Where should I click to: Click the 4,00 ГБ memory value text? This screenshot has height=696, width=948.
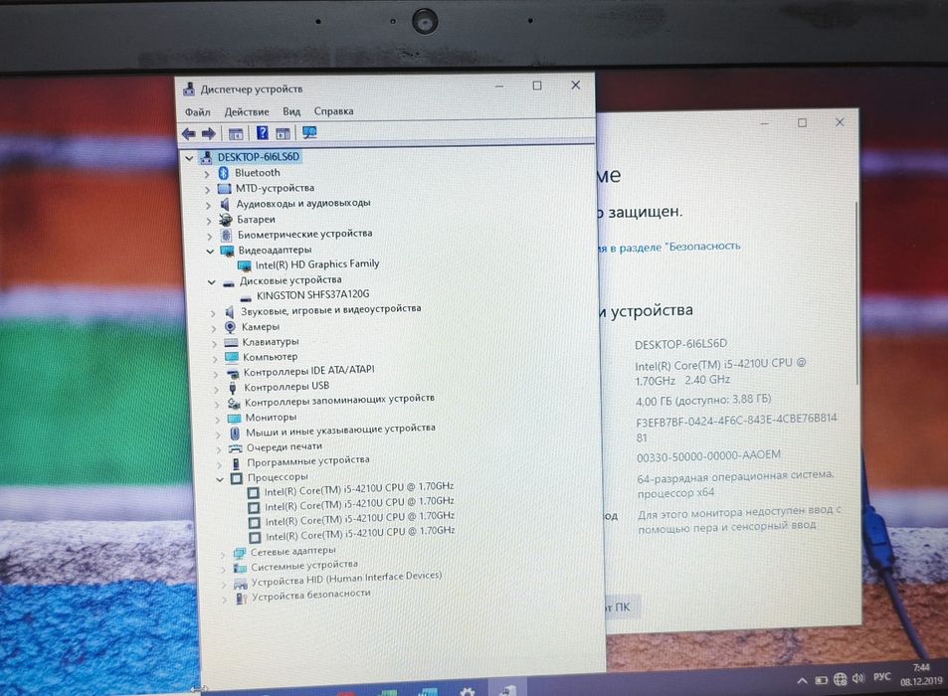tap(703, 400)
